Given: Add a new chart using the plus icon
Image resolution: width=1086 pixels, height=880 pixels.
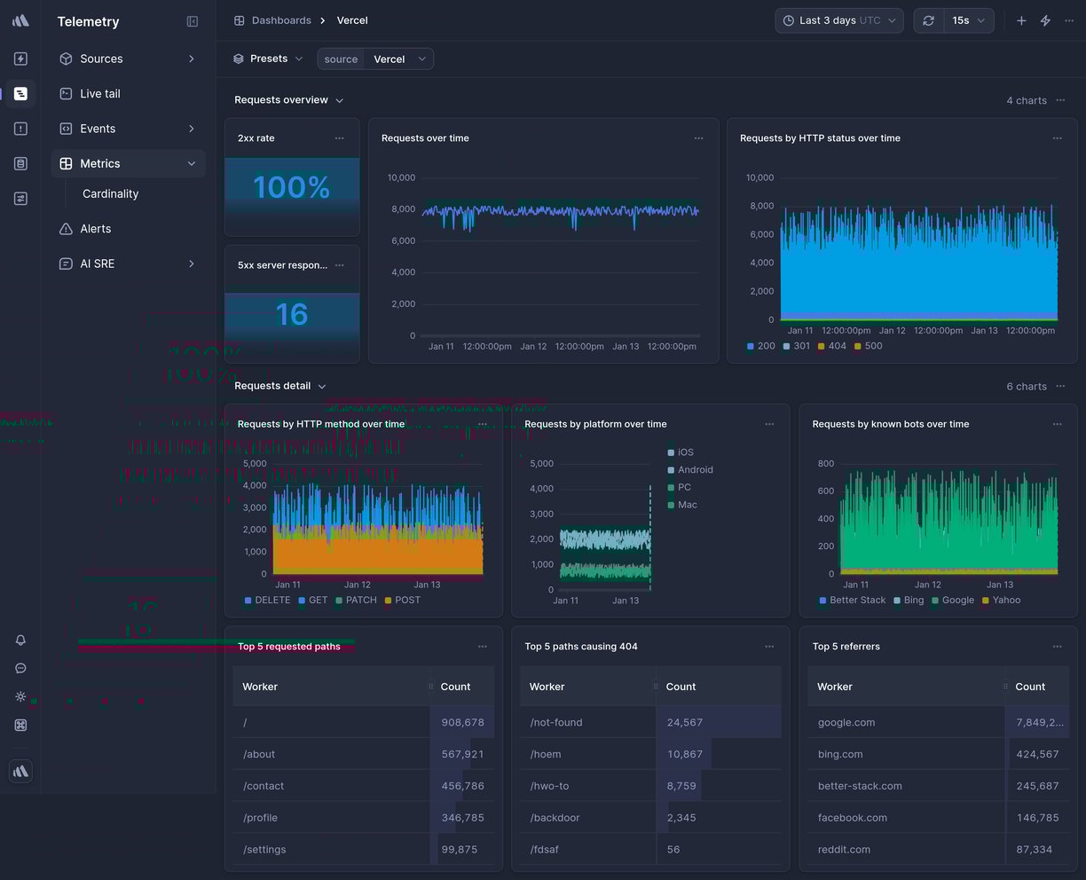Looking at the screenshot, I should pyautogui.click(x=1020, y=20).
